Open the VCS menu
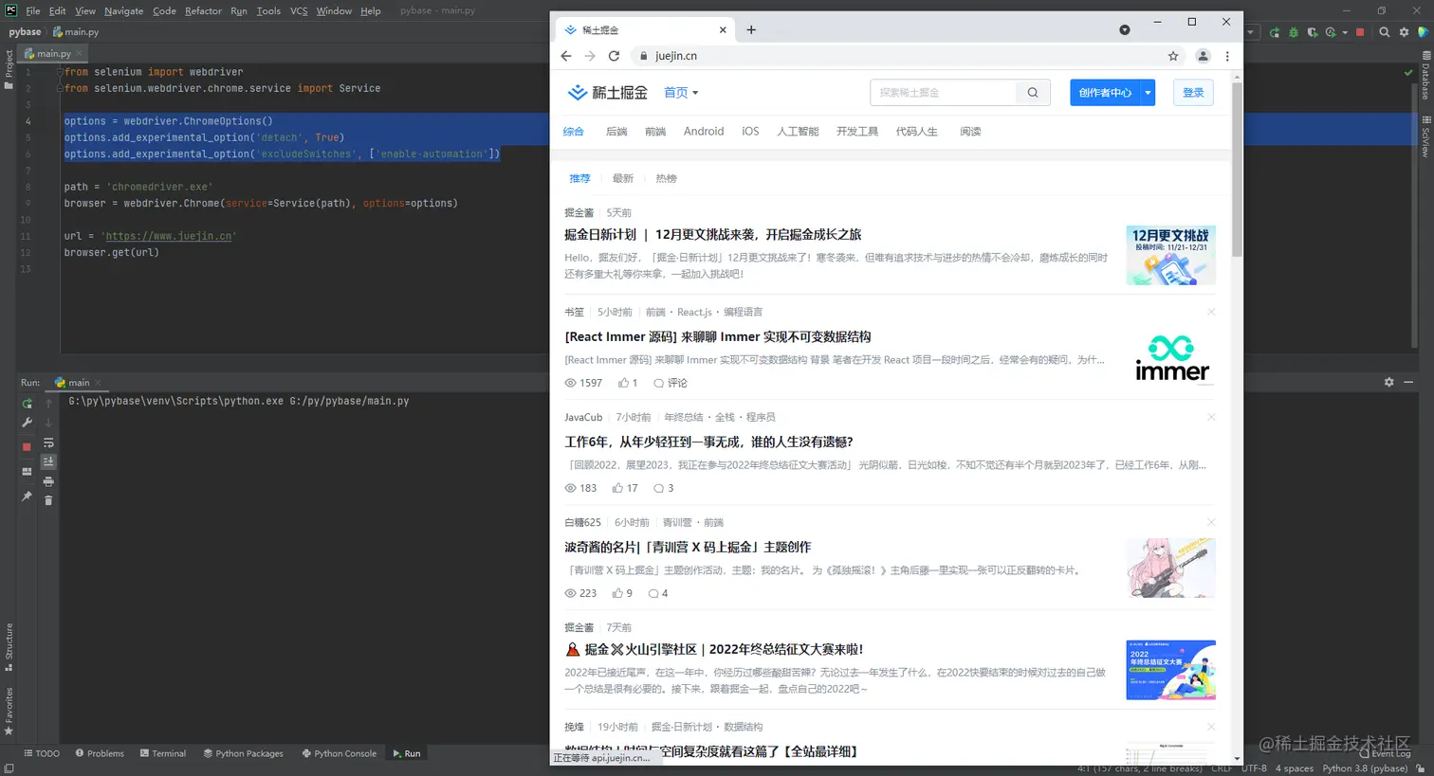Viewport: 1434px width, 776px height. coord(299,11)
